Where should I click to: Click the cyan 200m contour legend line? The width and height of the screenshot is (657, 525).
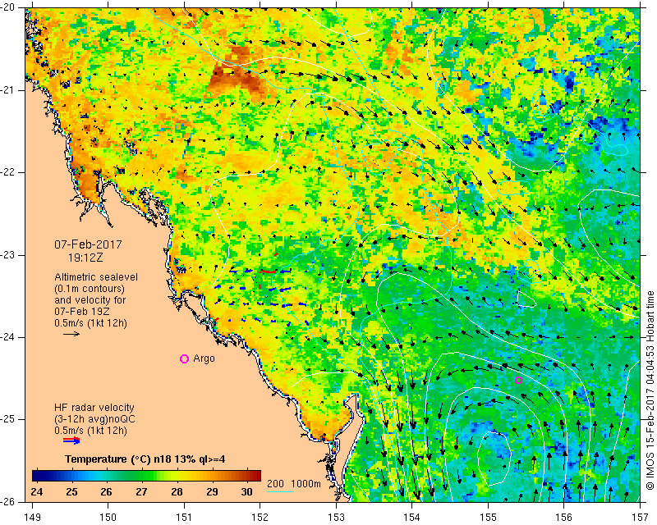point(280,491)
